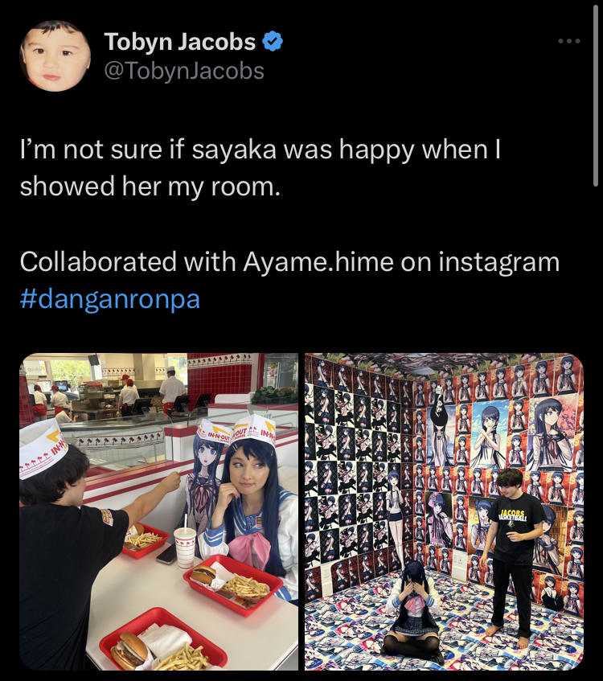Visit the @TobynJacobs handle
Screen dimensions: 603x681
coord(184,71)
